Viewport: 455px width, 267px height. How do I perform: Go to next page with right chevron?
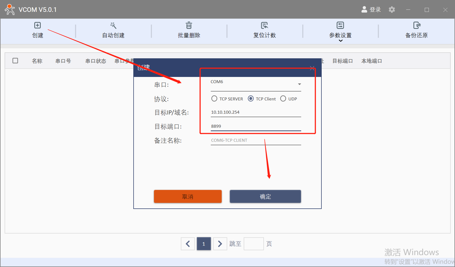220,244
